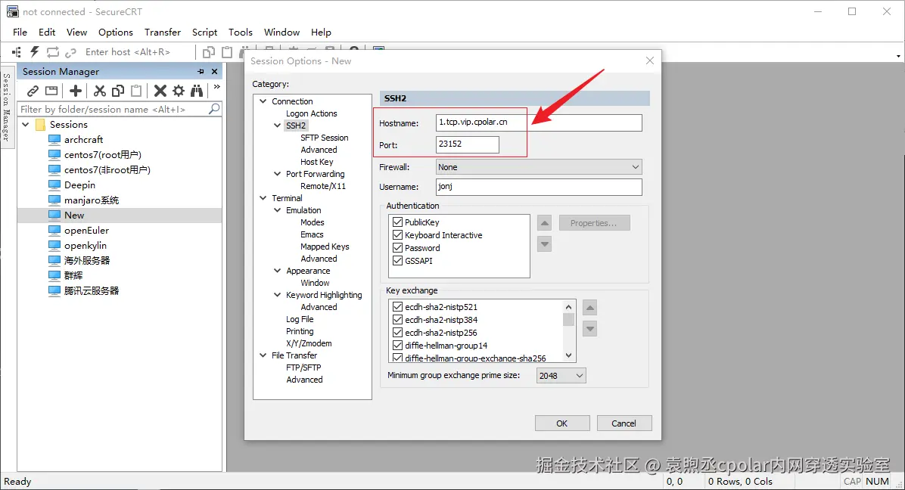The width and height of the screenshot is (905, 490).
Task: Toggle the GSSAPI authentication checkbox
Action: click(x=398, y=261)
